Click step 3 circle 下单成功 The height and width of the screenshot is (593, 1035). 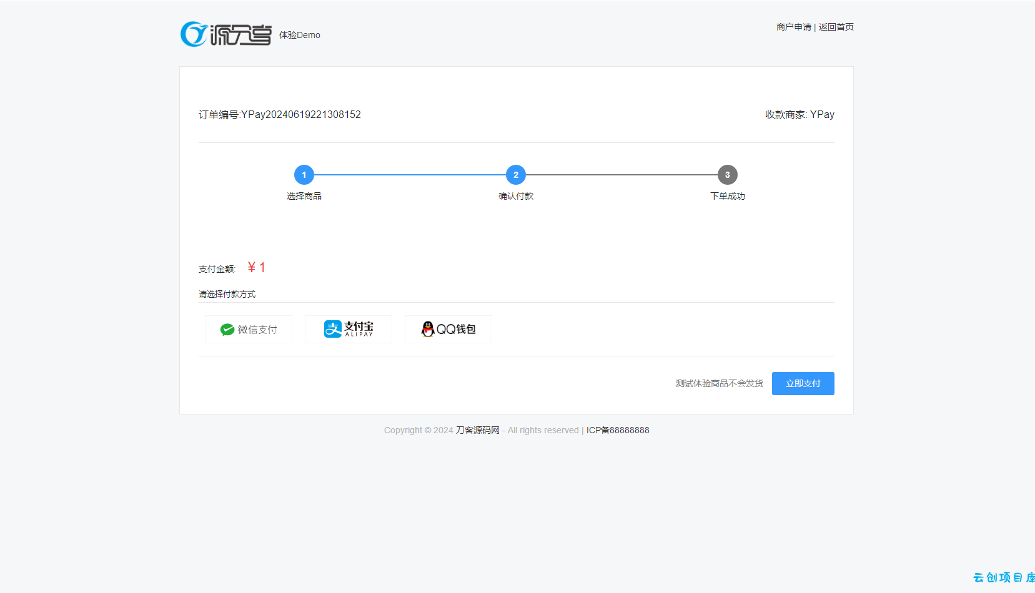coord(728,175)
